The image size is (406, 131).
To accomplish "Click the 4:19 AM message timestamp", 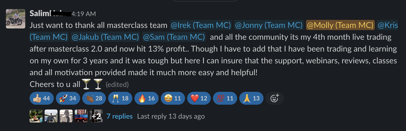I will [84, 14].
